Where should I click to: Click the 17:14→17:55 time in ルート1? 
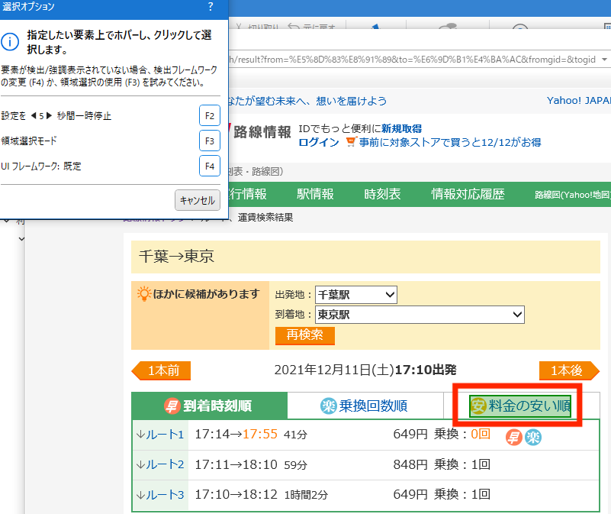click(236, 434)
